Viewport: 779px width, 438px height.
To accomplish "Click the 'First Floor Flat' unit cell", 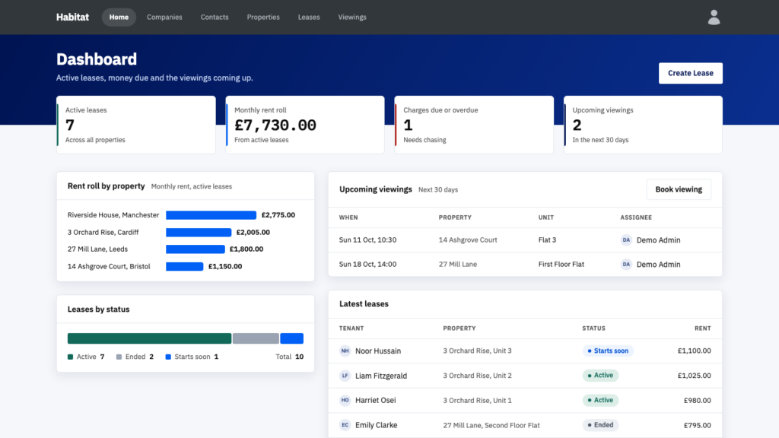I will pos(561,264).
